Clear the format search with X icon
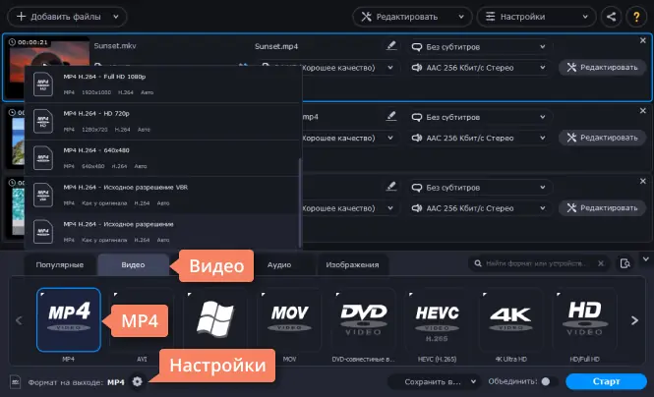Viewport: 654px width, 397px height. point(601,263)
